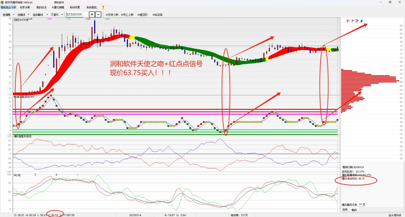Click the 金水湾科技 label in the status bar
The image size is (405, 217).
(395, 215)
